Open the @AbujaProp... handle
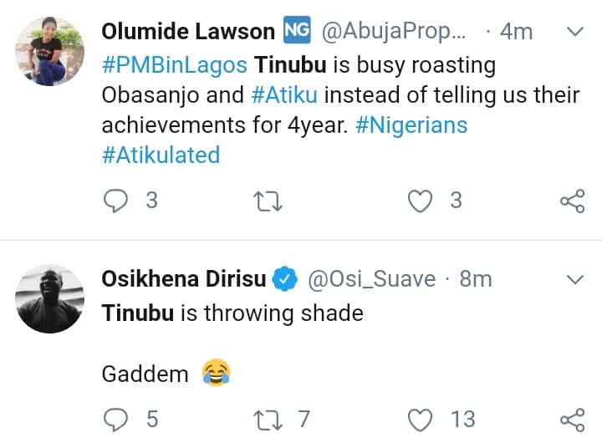This screenshot has width=602, height=438. point(392,32)
